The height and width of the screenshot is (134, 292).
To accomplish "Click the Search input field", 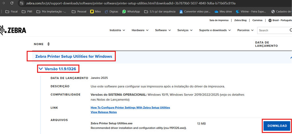I will 273,30.
